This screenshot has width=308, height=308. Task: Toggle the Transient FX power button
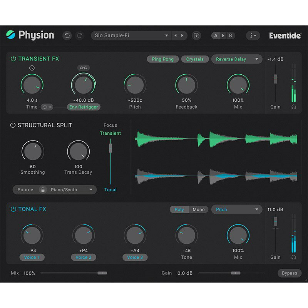click(x=14, y=59)
